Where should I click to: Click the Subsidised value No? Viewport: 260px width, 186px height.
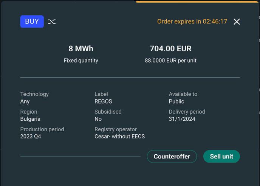pos(98,119)
